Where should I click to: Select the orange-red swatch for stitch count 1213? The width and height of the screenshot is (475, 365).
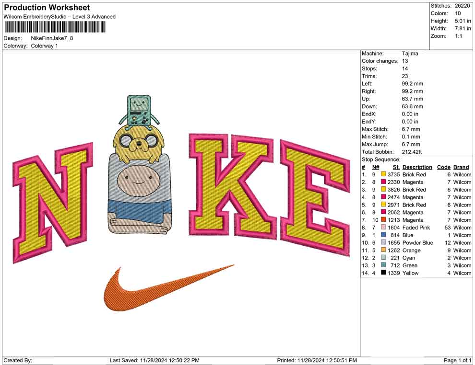(383, 220)
